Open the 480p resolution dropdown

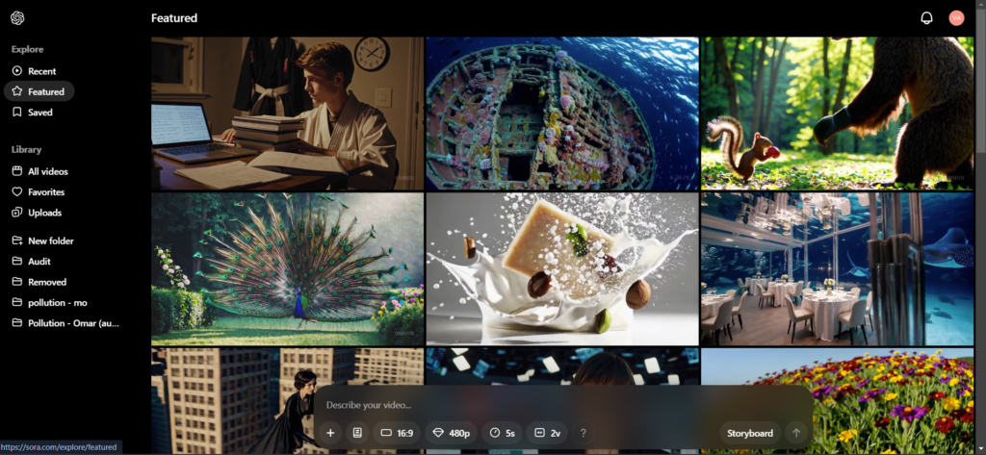tap(452, 433)
